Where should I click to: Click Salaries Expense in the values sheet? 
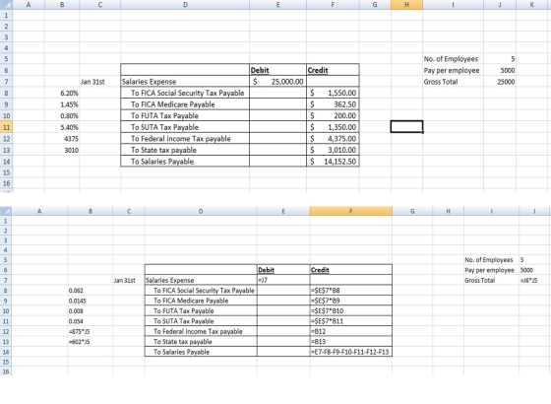coord(149,82)
